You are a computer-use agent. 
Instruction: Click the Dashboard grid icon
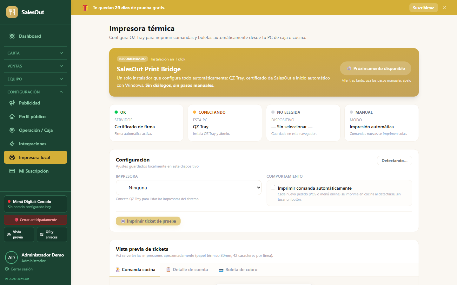point(12,36)
